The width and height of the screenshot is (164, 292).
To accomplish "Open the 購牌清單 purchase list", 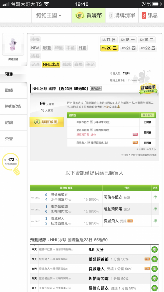I will point(122,15).
